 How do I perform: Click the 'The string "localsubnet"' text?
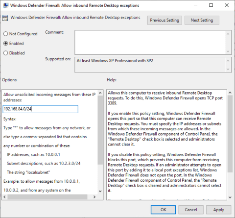click(28, 172)
